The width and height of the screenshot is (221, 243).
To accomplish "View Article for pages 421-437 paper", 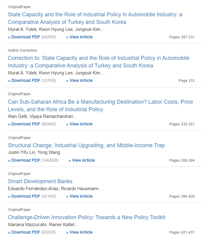I will [81, 232].
